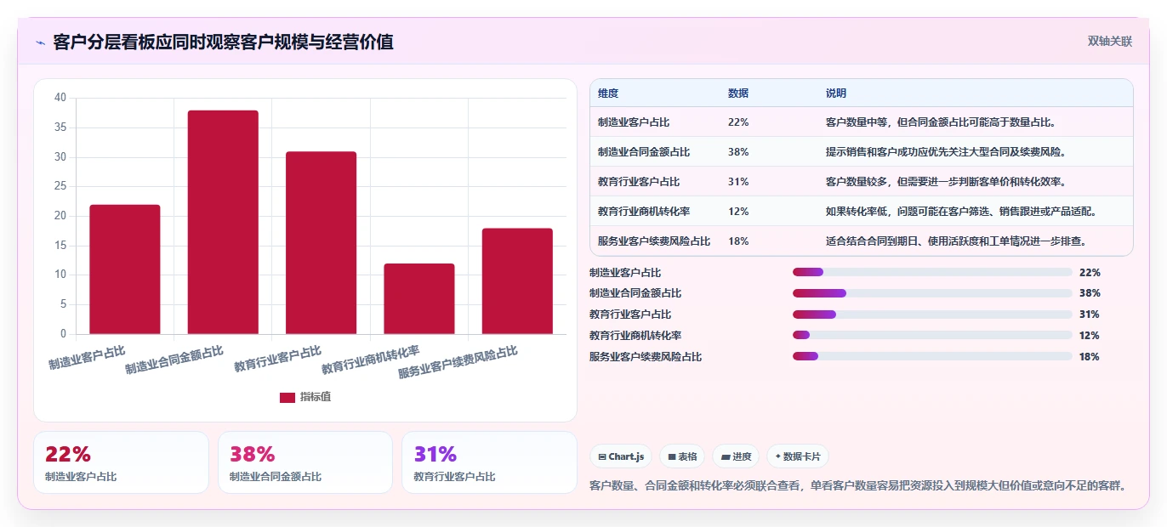Click the description starting 如果转化率低

click(961, 212)
